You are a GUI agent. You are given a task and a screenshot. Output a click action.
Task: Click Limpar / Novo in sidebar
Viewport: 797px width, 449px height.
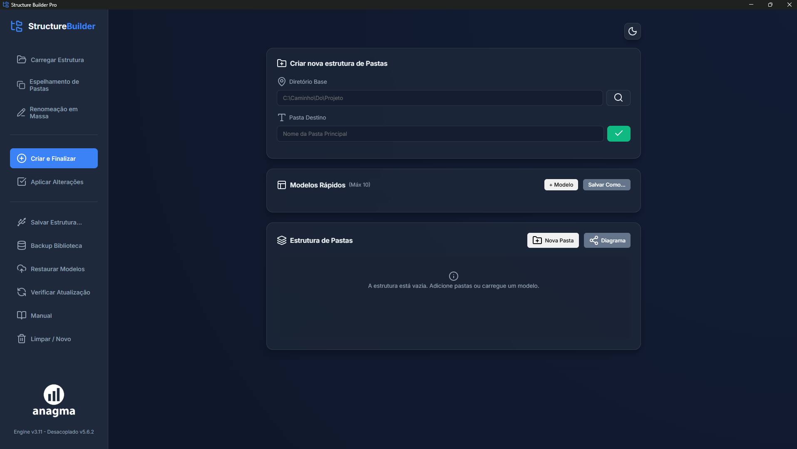pyautogui.click(x=54, y=339)
